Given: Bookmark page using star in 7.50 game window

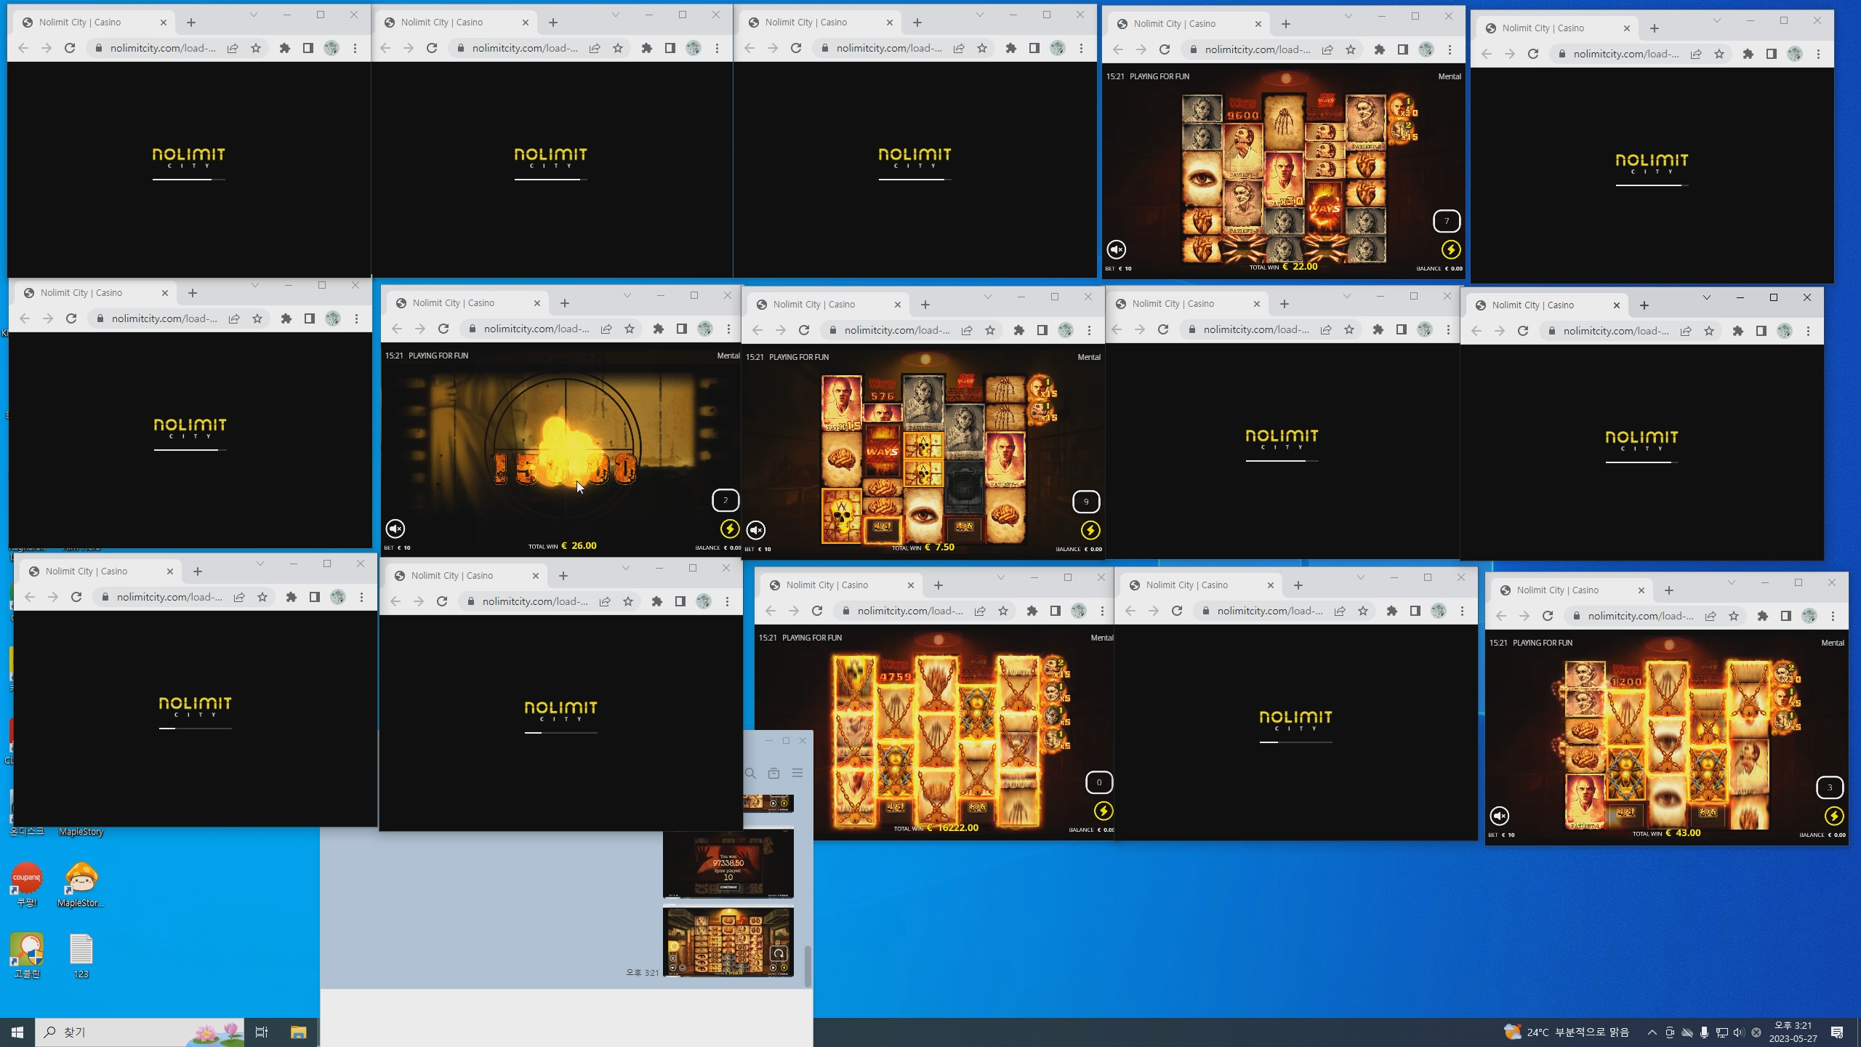Looking at the screenshot, I should pos(990,330).
